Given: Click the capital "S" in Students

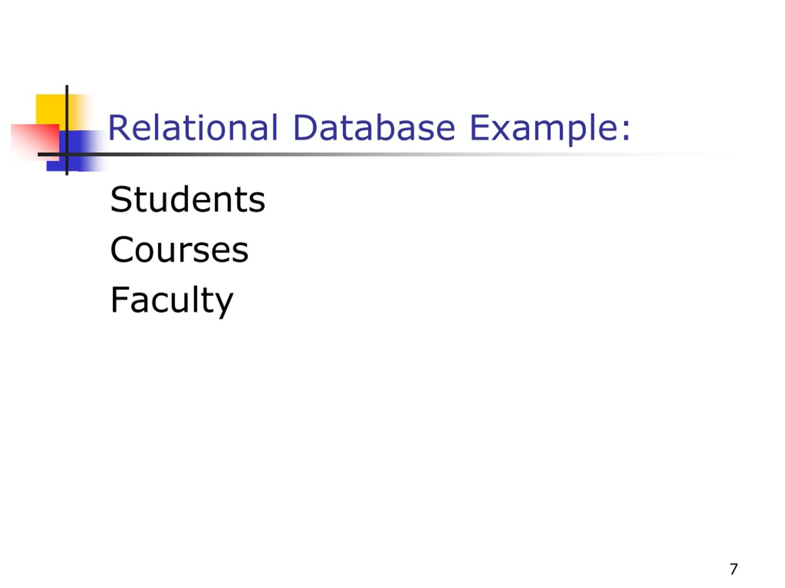Looking at the screenshot, I should pos(121,200).
